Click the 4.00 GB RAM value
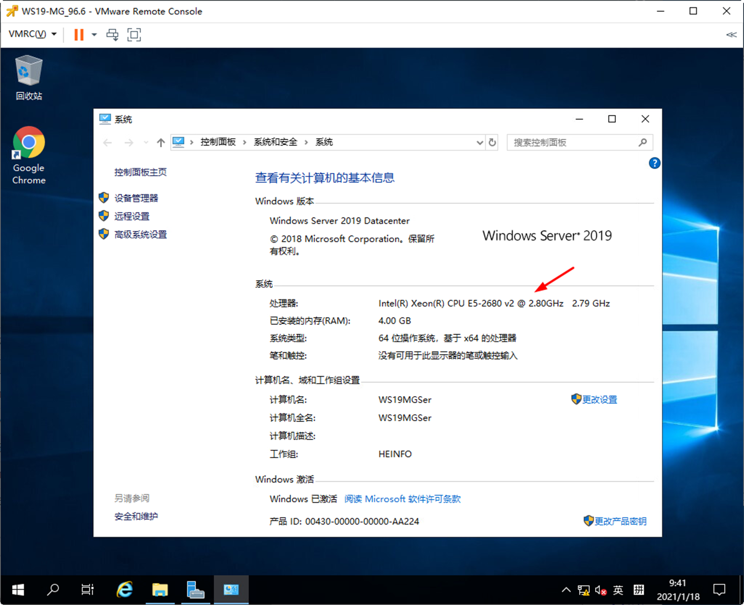 [395, 321]
